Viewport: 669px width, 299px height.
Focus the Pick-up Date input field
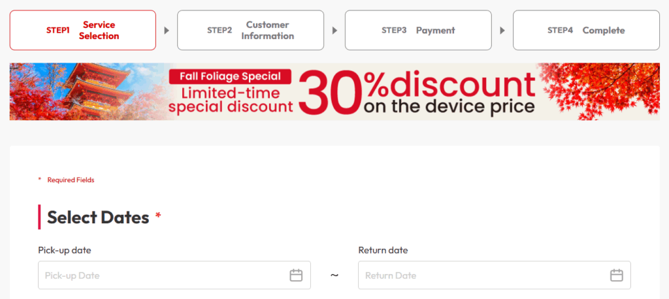tap(163, 275)
